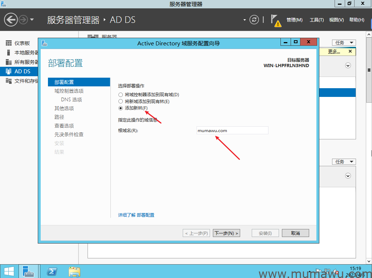Click inside the 根域名 input field
Image resolution: width=372 pixels, height=278 pixels.
pyautogui.click(x=232, y=130)
